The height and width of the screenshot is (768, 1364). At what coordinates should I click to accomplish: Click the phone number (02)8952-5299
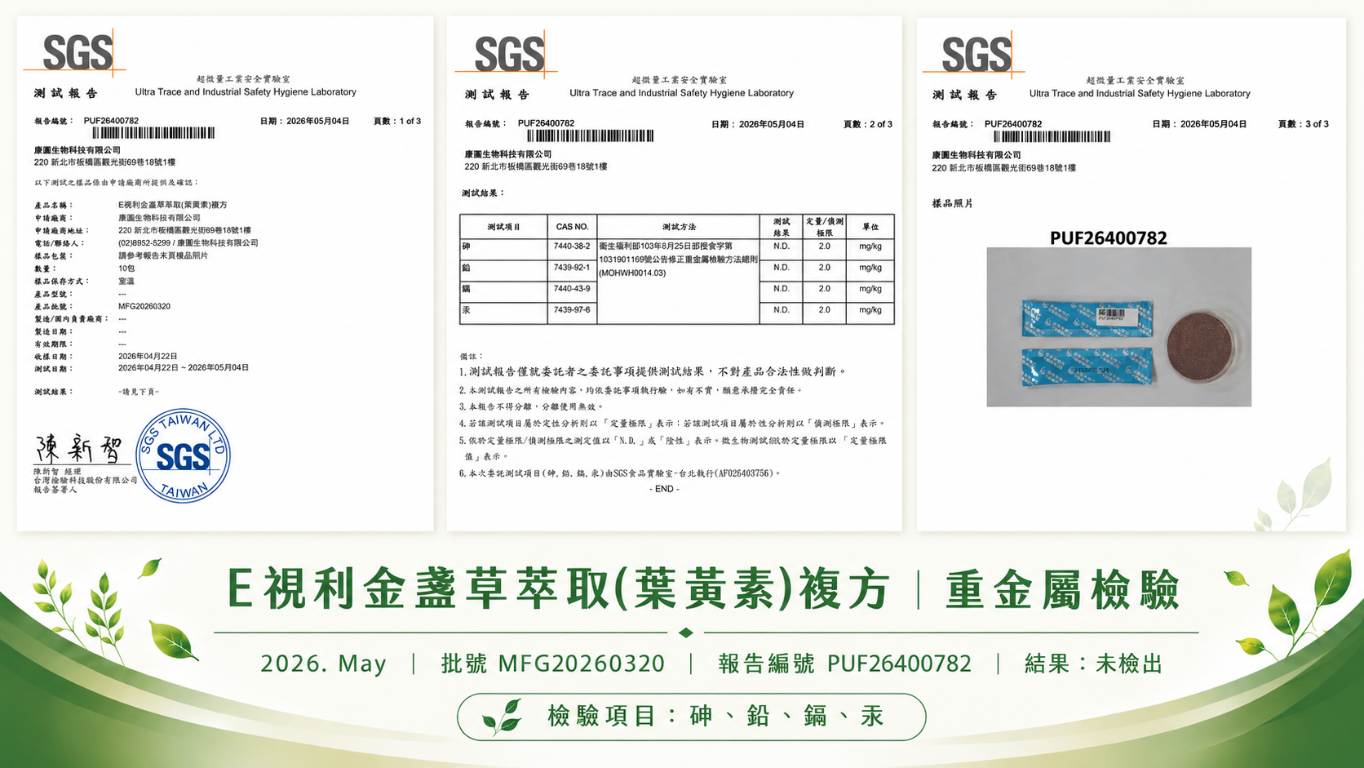coord(144,242)
